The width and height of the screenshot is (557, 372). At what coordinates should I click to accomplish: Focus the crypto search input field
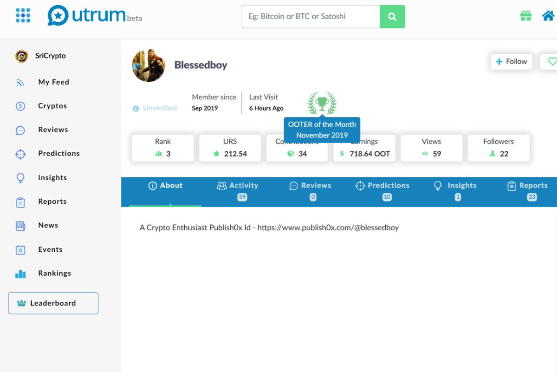(x=311, y=17)
